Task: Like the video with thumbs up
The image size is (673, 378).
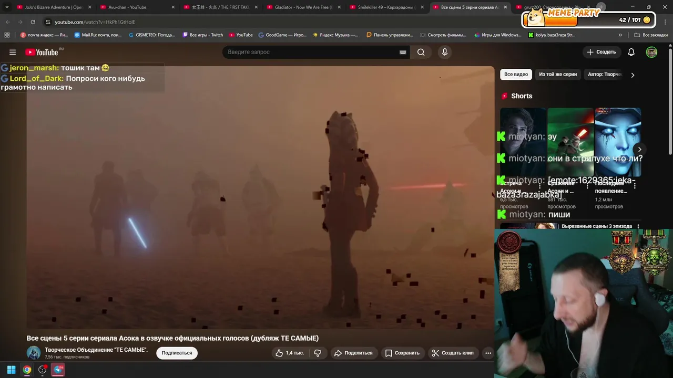Action: [x=290, y=353]
